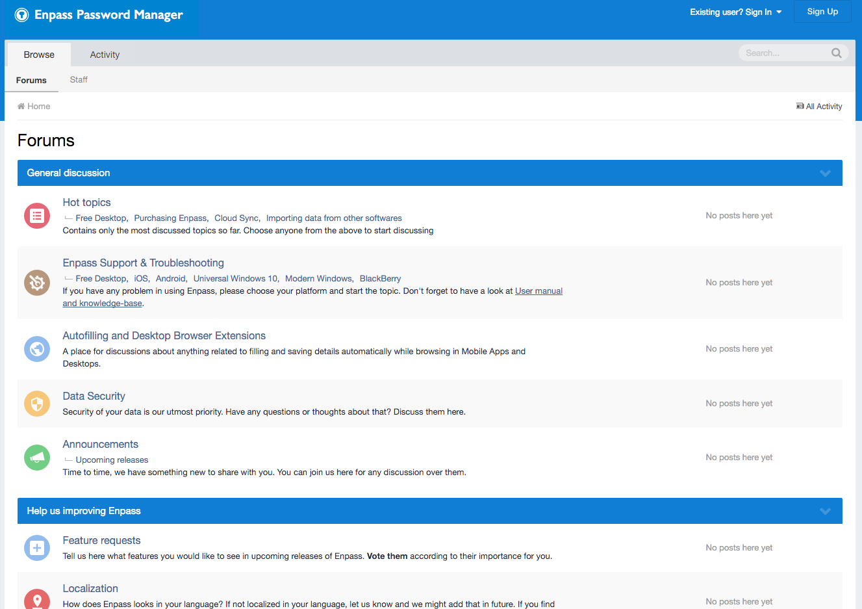Click the Localization map pin icon
Image resolution: width=862 pixels, height=609 pixels.
pos(37,600)
